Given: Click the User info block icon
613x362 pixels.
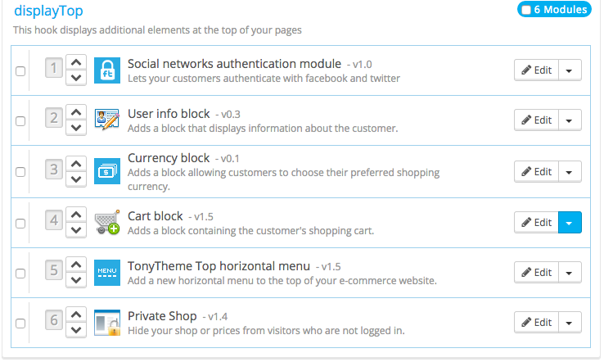Looking at the screenshot, I should (x=107, y=120).
